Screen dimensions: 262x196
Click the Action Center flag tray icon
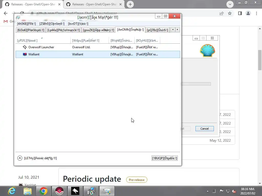(221, 191)
